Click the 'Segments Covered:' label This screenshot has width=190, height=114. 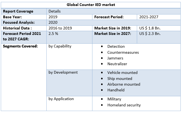coord(20,46)
